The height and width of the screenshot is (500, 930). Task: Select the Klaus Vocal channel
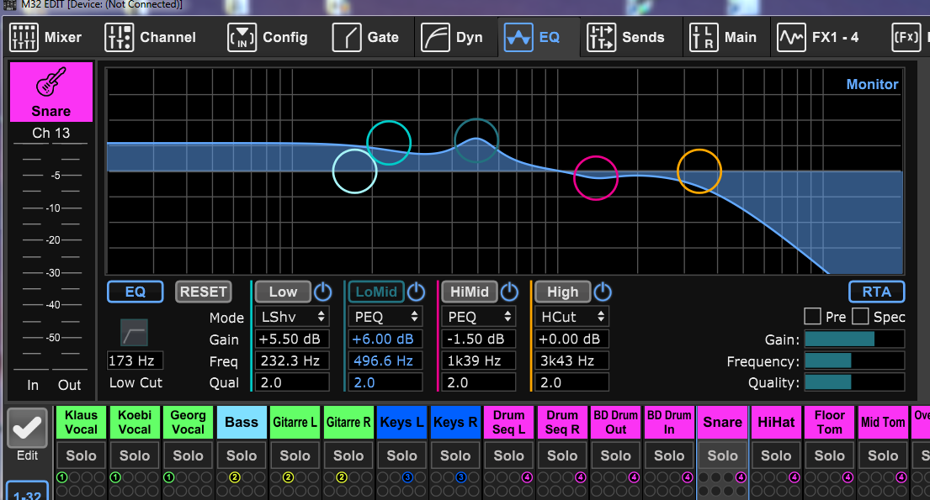pos(82,423)
